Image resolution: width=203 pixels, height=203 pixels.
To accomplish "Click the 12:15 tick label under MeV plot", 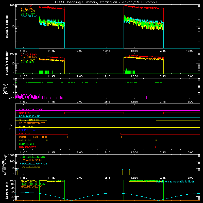I will point(107,76).
